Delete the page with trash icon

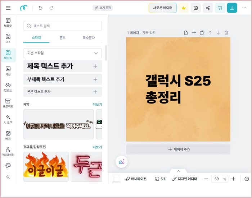point(226,33)
